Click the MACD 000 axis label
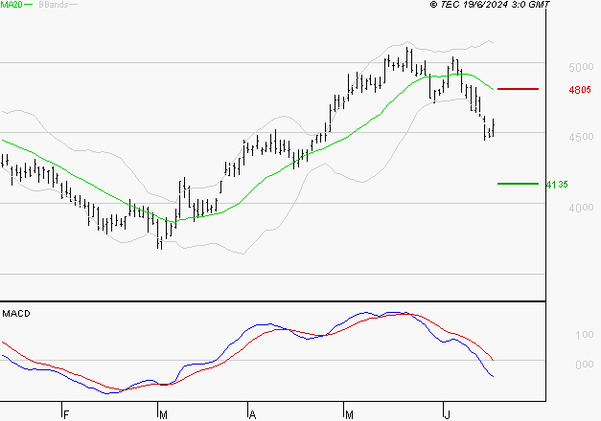 click(x=584, y=365)
